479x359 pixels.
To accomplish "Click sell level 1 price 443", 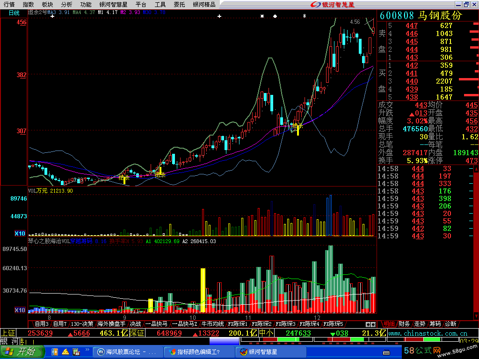I will [x=412, y=57].
